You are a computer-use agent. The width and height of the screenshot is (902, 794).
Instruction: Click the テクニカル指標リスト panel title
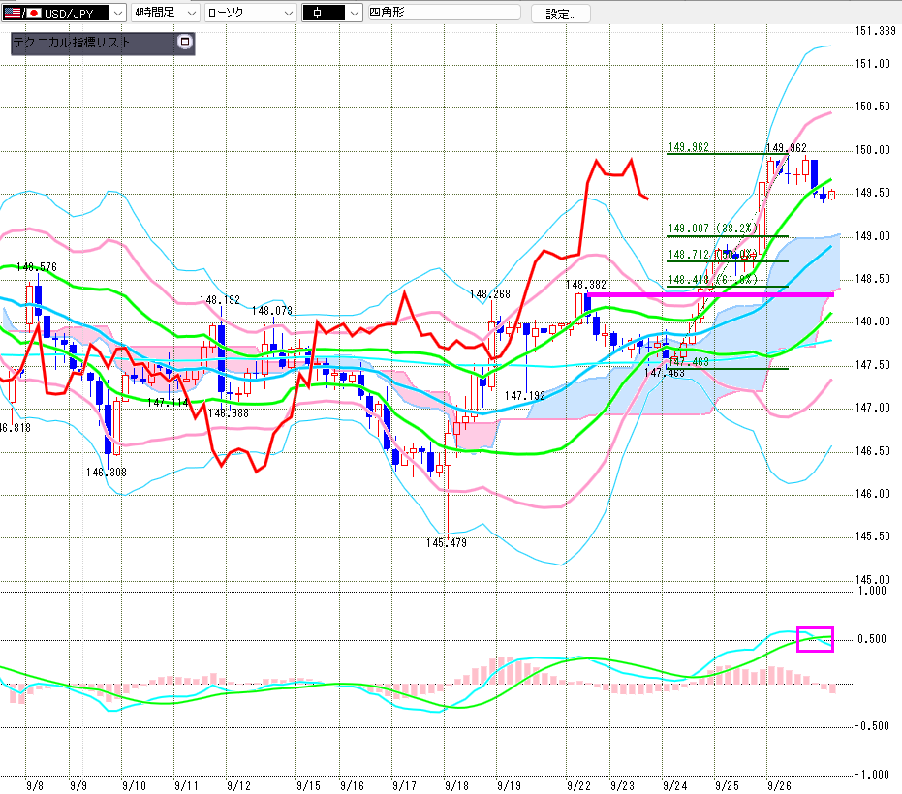pyautogui.click(x=71, y=43)
